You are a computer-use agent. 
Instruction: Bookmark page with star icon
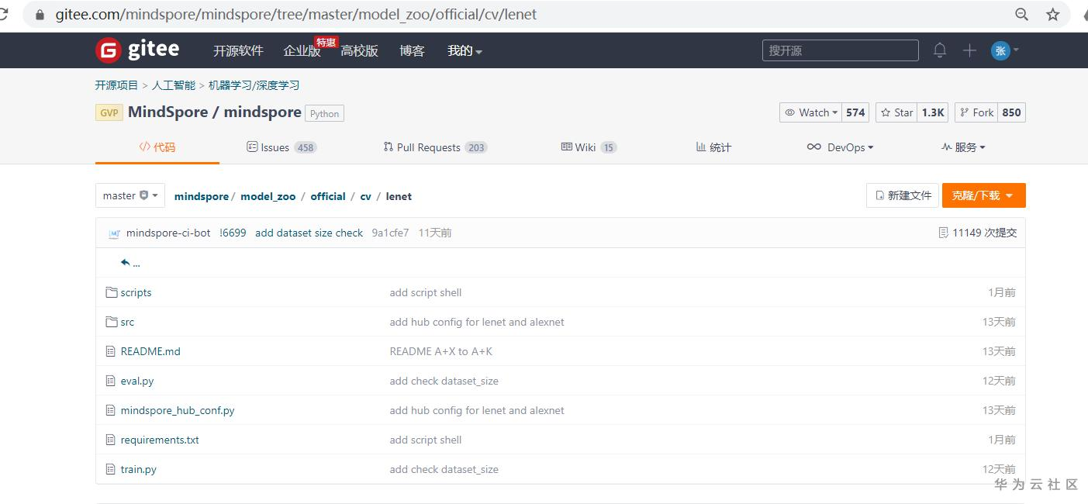(1052, 14)
